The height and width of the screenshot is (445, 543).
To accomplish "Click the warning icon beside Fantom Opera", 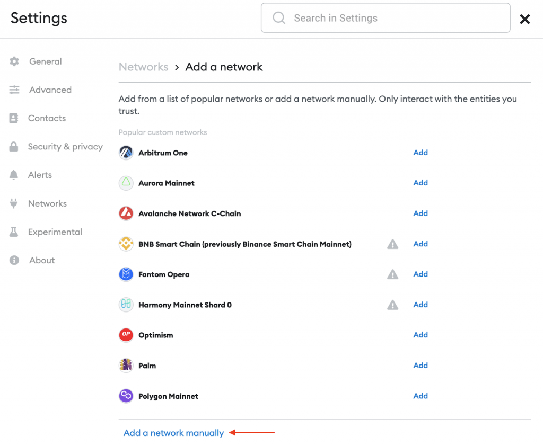I will tap(392, 274).
